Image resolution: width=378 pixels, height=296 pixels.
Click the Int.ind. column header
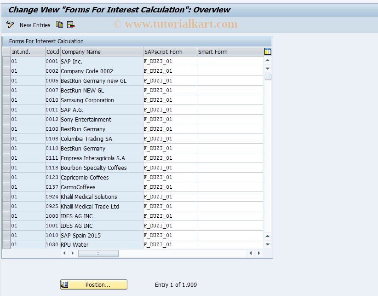click(28, 52)
